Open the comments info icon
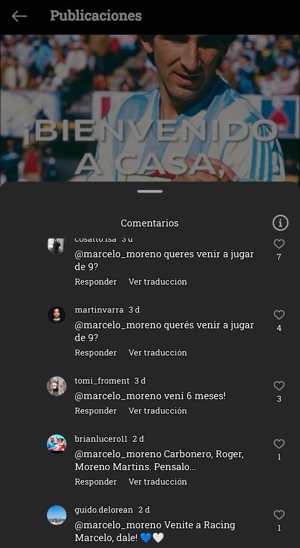The image size is (300, 548). pyautogui.click(x=280, y=223)
